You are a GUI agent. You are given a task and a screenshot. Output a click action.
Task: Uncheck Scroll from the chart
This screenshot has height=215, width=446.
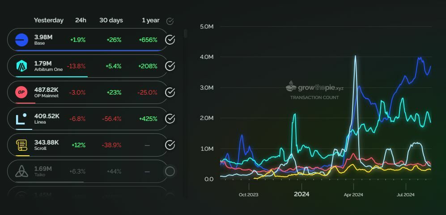[170, 145]
